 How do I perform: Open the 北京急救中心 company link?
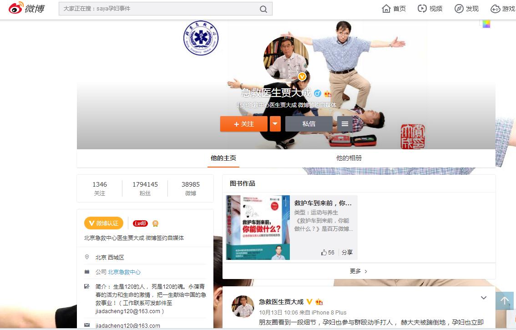[x=124, y=272]
